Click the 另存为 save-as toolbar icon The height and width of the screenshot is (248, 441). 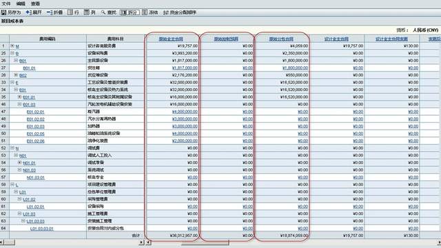point(3,12)
